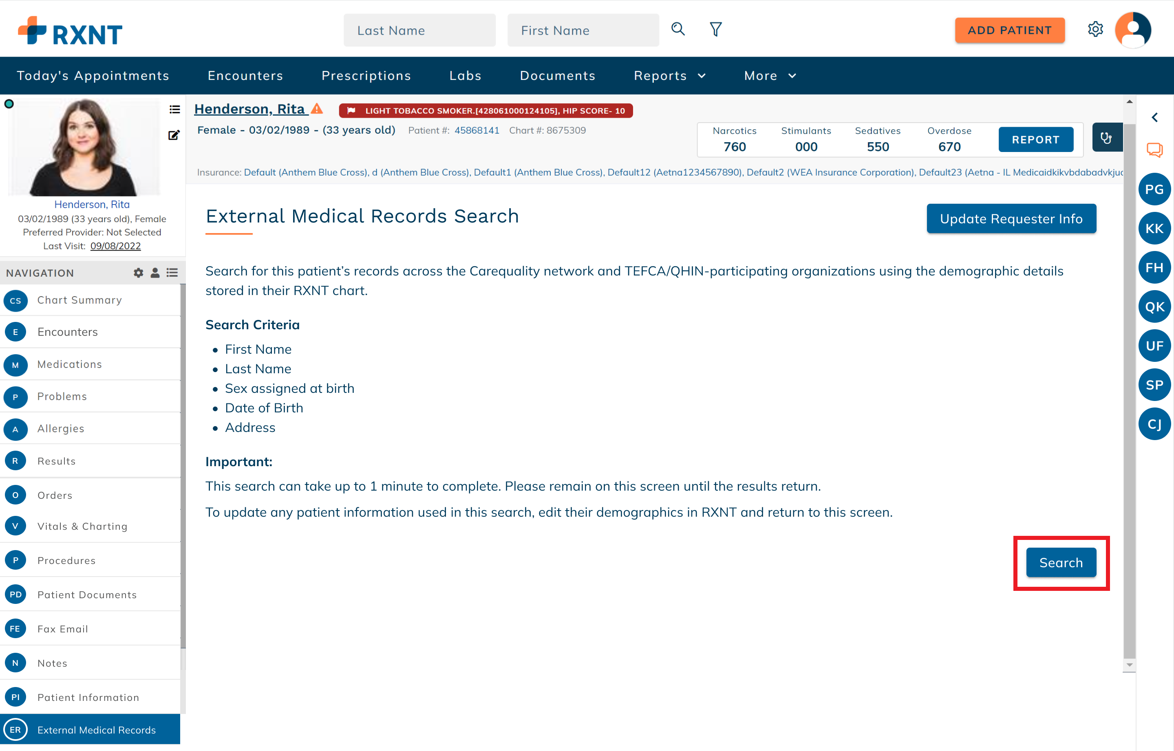This screenshot has width=1174, height=751.
Task: Open Notes in navigation
Action: [x=90, y=663]
